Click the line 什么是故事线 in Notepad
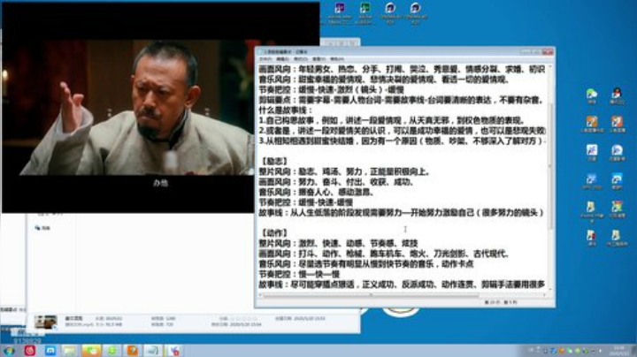The width and height of the screenshot is (637, 357). click(286, 110)
